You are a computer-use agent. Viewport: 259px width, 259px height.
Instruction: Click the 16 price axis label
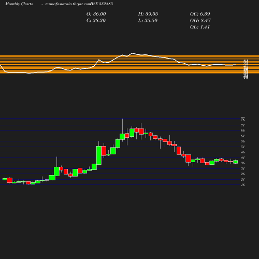point(243,185)
